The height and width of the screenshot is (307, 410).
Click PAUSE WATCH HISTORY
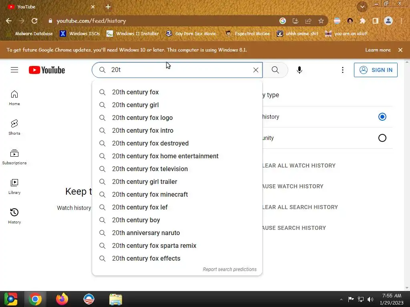coord(293,186)
